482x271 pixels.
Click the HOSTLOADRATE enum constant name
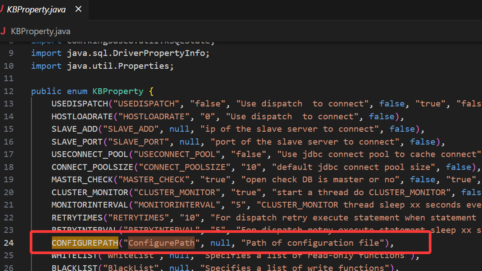click(82, 117)
